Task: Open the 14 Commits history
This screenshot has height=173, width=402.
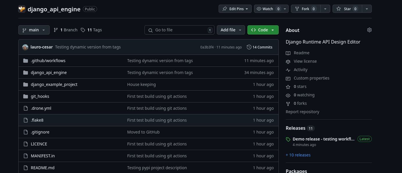Action: tap(259, 47)
